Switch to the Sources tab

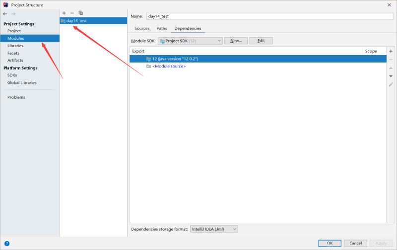(142, 28)
